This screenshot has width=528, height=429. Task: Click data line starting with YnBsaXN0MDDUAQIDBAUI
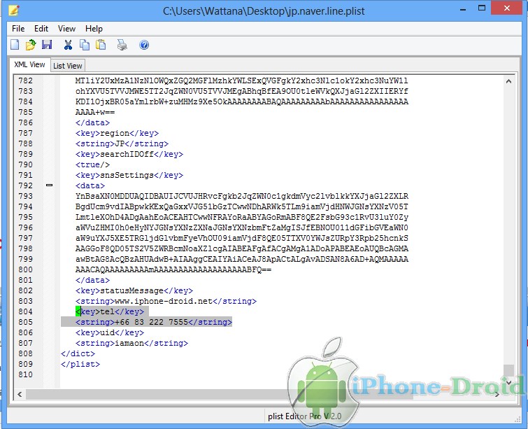tap(242, 196)
